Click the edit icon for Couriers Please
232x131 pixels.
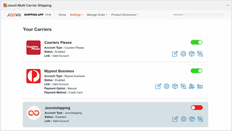[175, 54]
